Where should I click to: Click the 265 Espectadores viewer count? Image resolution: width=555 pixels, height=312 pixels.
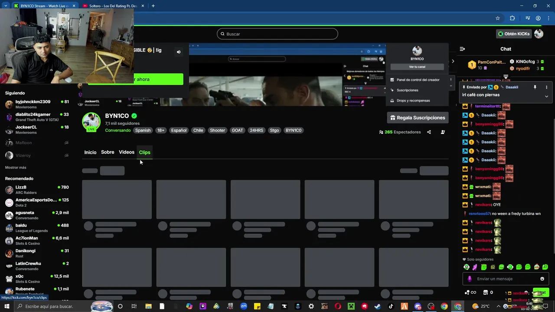tap(399, 132)
